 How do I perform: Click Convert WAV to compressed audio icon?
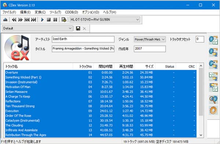(213, 76)
